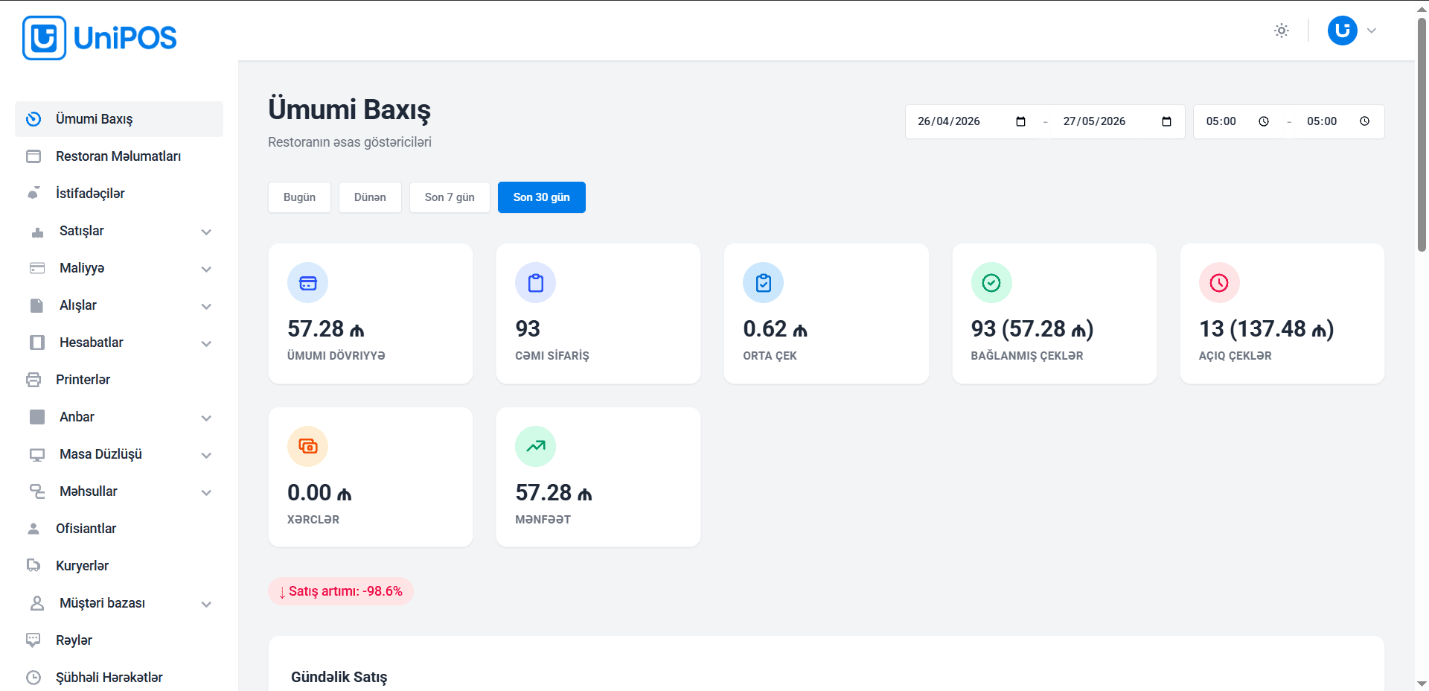
Task: Click the Gündəlik Satış heading
Action: click(x=339, y=677)
